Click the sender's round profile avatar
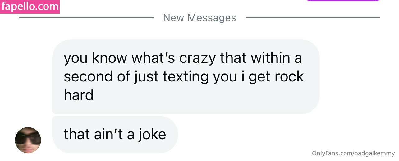This screenshot has height=161, width=399. (x=28, y=140)
